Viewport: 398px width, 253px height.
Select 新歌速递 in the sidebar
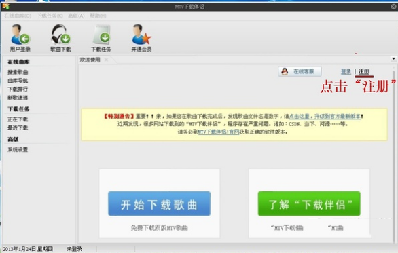(18, 98)
